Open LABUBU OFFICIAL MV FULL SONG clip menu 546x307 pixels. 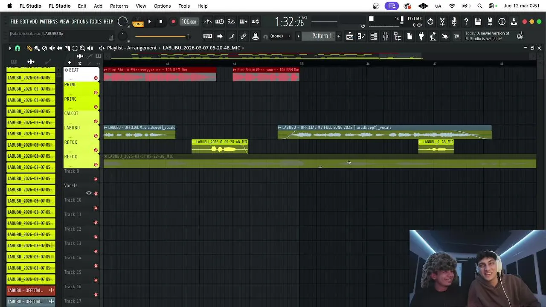pyautogui.click(x=279, y=127)
